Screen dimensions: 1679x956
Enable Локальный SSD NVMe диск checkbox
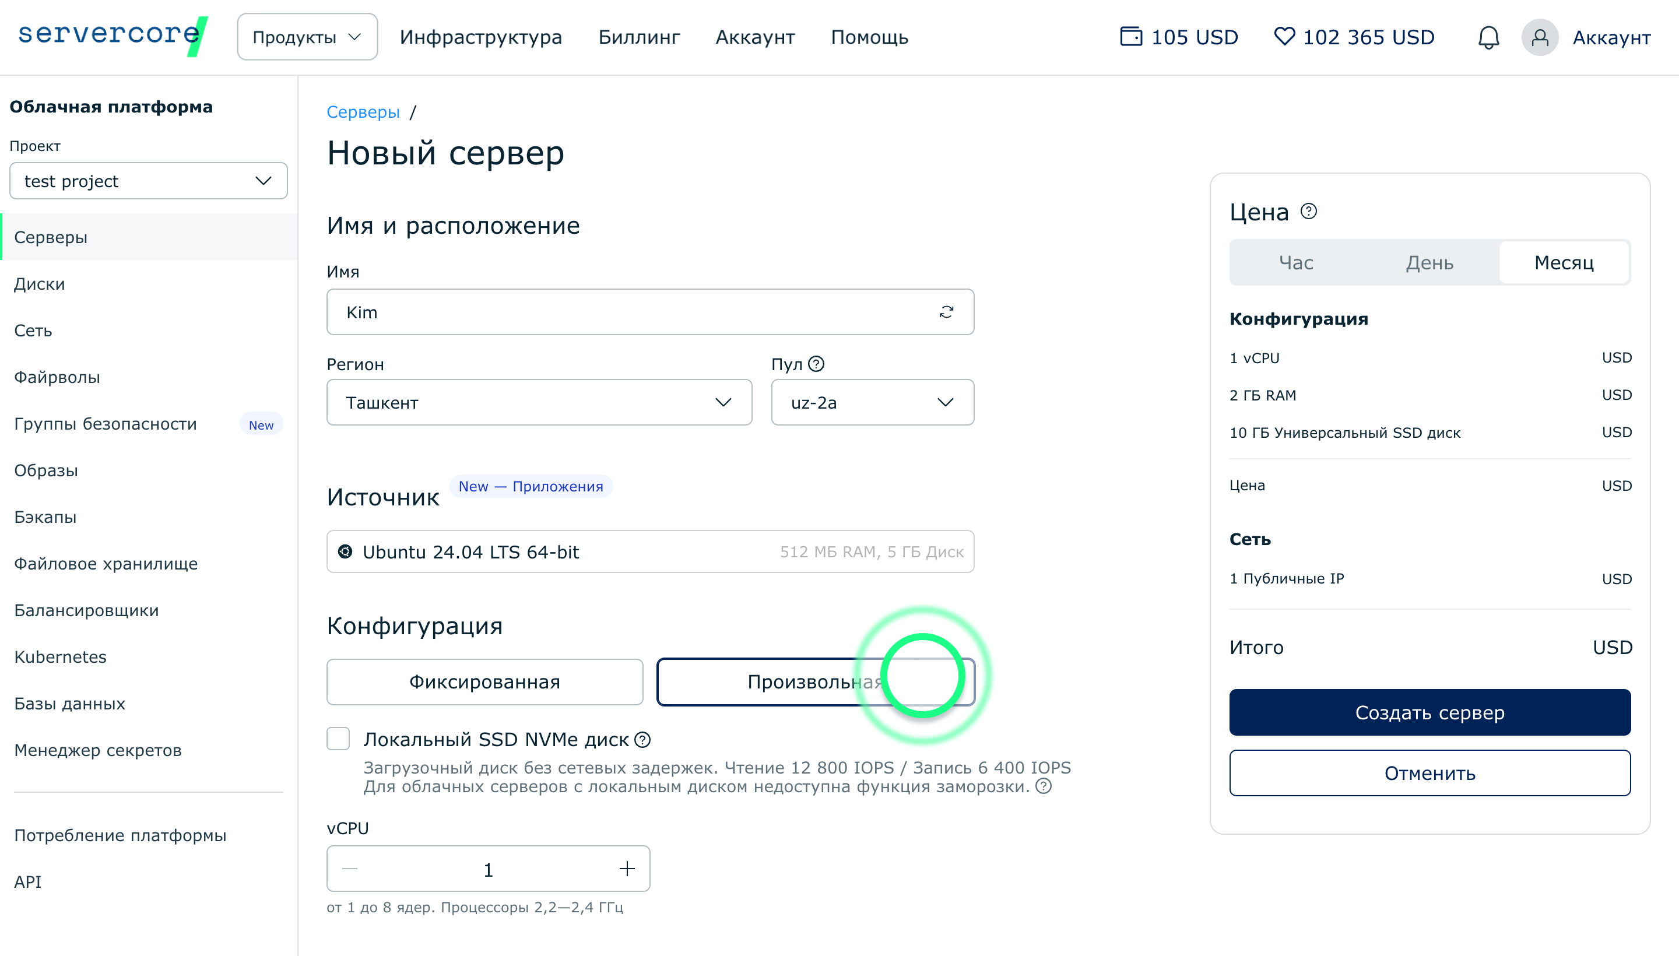tap(338, 739)
